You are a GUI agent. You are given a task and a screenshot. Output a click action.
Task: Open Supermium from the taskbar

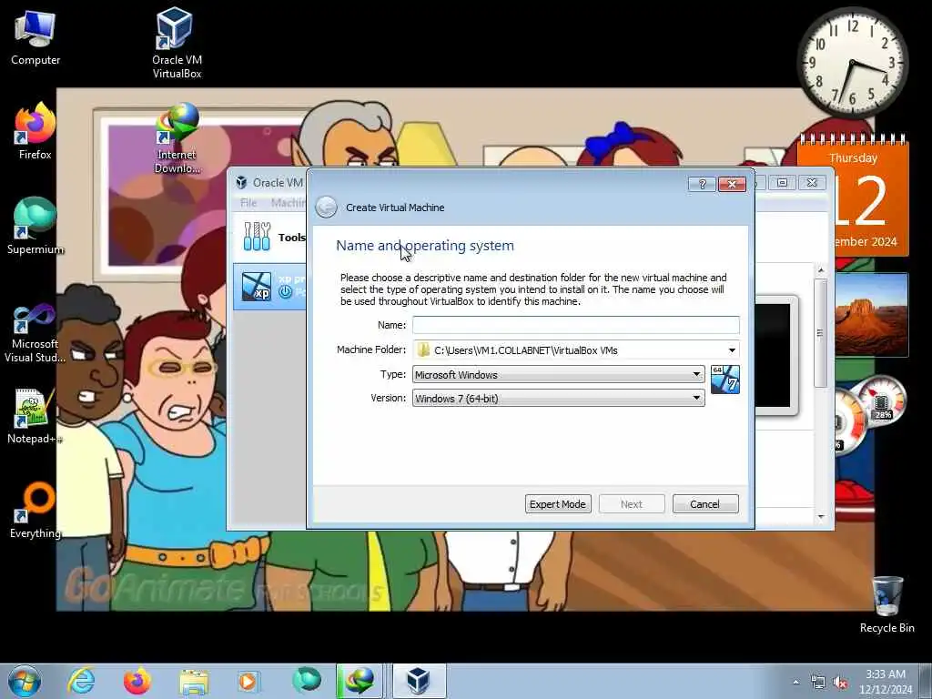[307, 681]
